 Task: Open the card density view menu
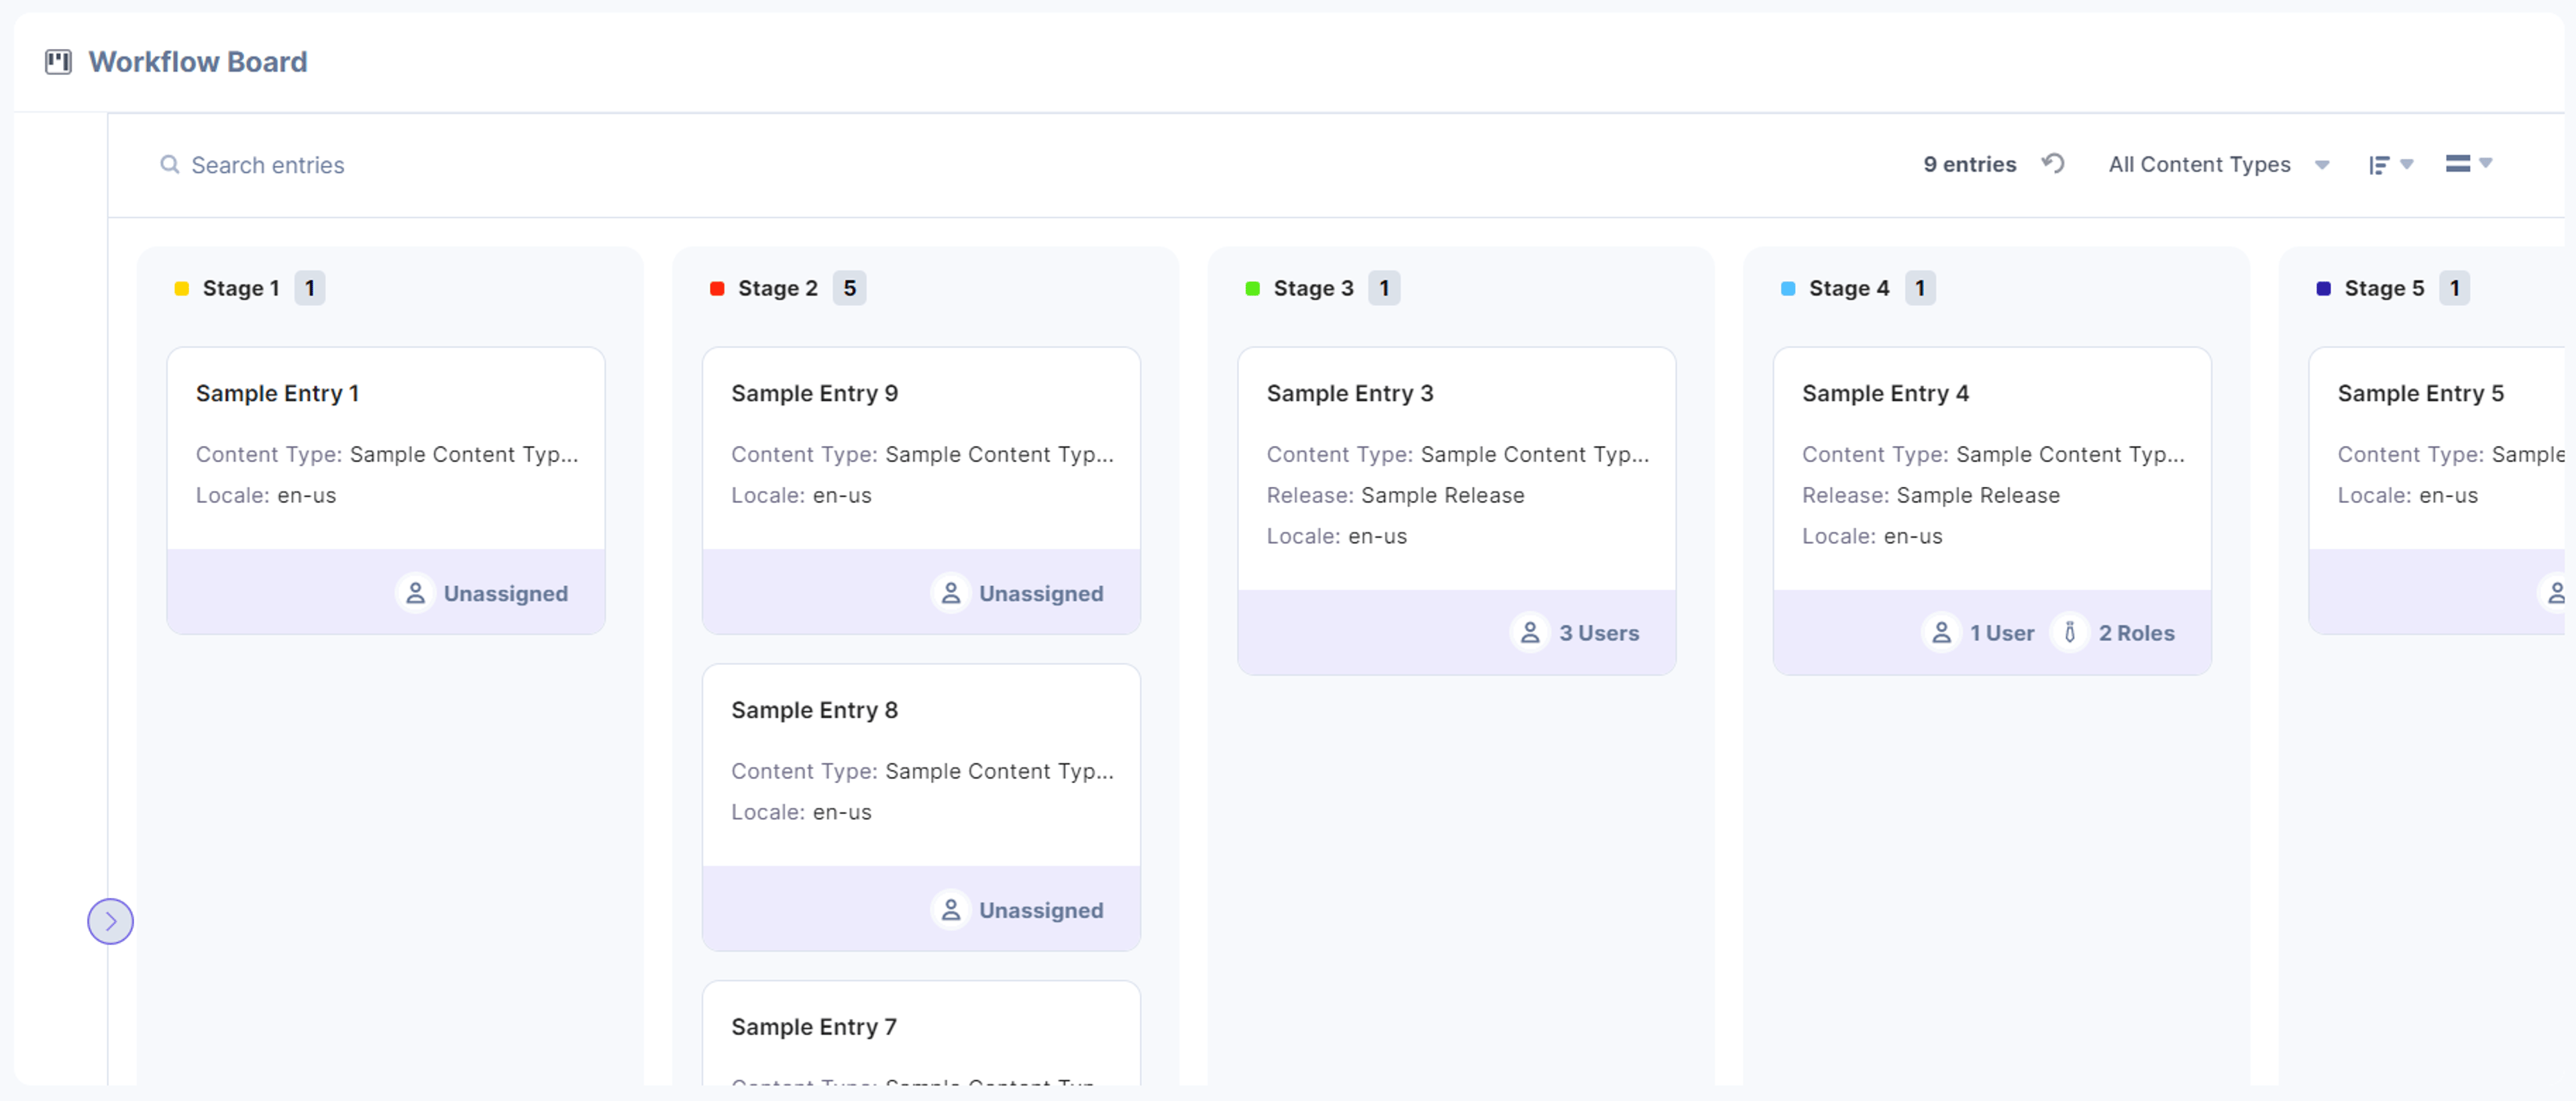point(2468,163)
